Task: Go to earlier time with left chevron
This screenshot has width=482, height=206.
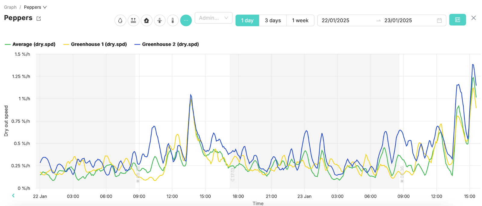Action: point(13,195)
